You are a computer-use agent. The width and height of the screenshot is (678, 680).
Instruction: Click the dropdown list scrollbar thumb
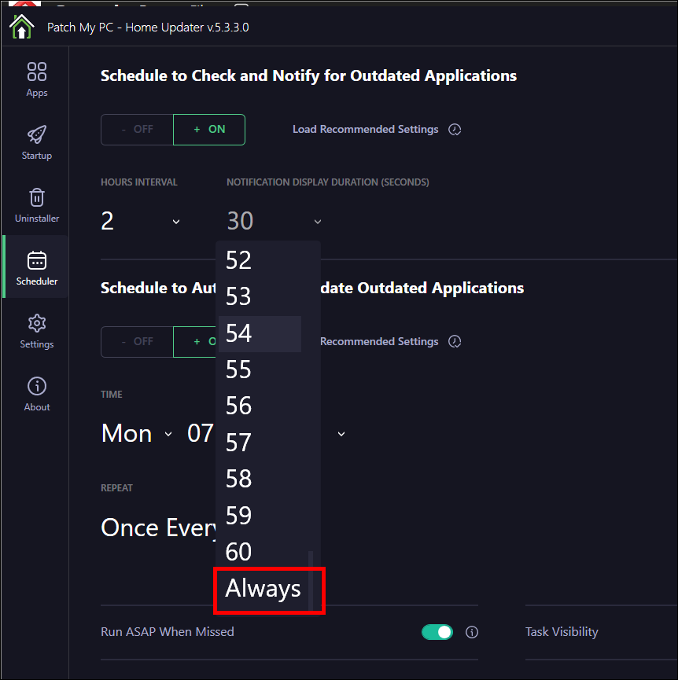pos(311,580)
